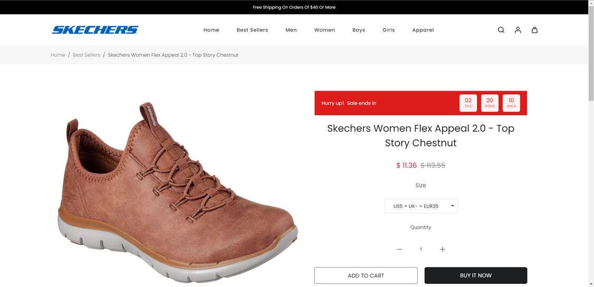
Task: Follow the Best Sellers breadcrumb link
Action: tap(87, 55)
